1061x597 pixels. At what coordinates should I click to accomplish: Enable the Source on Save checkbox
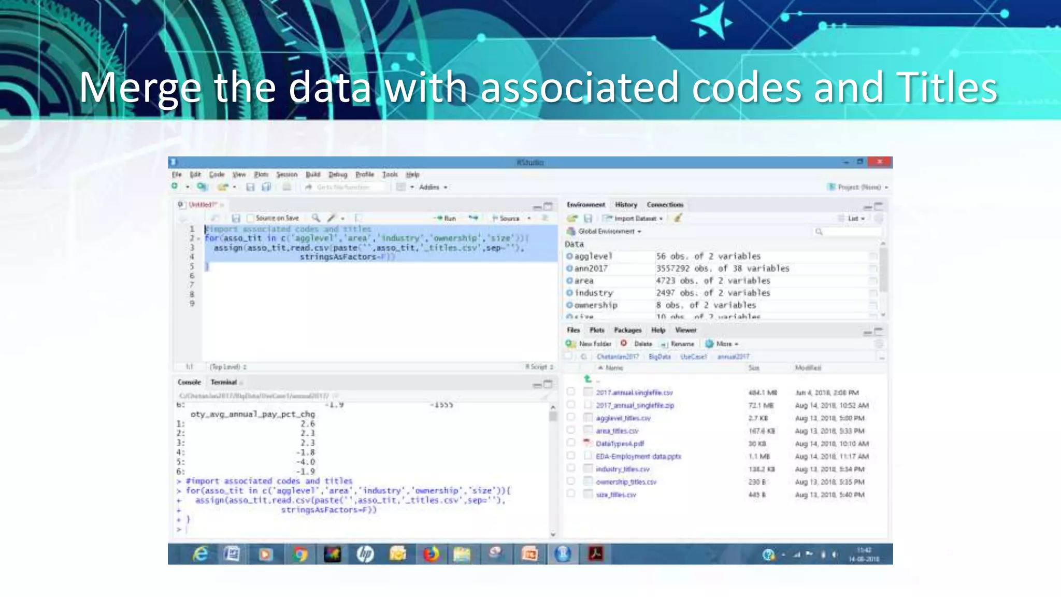pyautogui.click(x=251, y=218)
